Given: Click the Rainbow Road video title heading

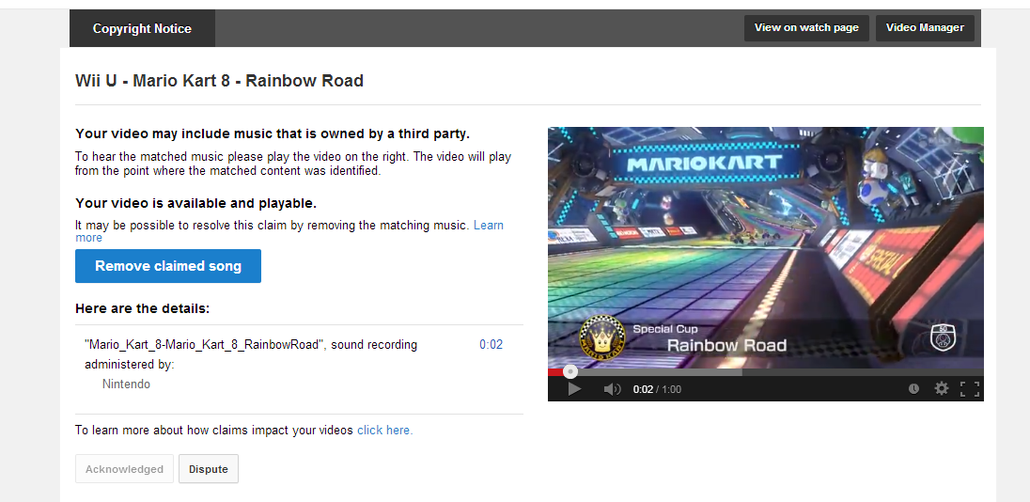Looking at the screenshot, I should (219, 81).
